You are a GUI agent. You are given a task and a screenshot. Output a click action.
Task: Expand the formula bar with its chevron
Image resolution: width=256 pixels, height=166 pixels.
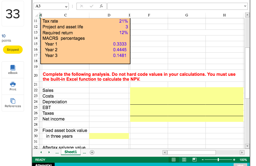[245, 6]
